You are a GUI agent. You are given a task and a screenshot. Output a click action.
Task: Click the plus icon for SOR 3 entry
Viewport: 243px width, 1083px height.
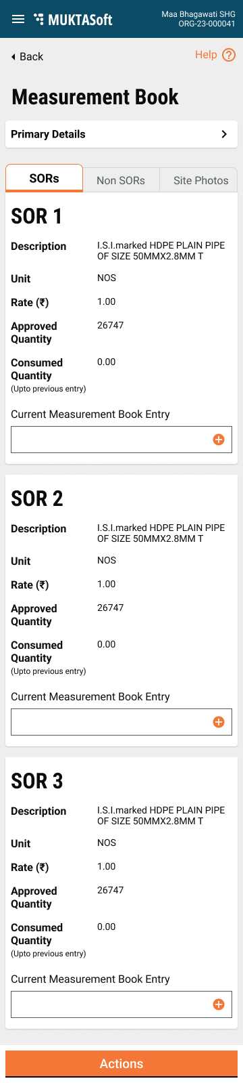[219, 1004]
